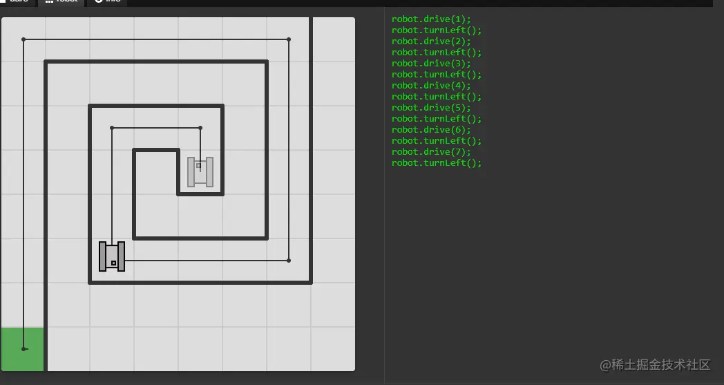Click the code line robot.drive(6);
724x385 pixels.
point(431,130)
